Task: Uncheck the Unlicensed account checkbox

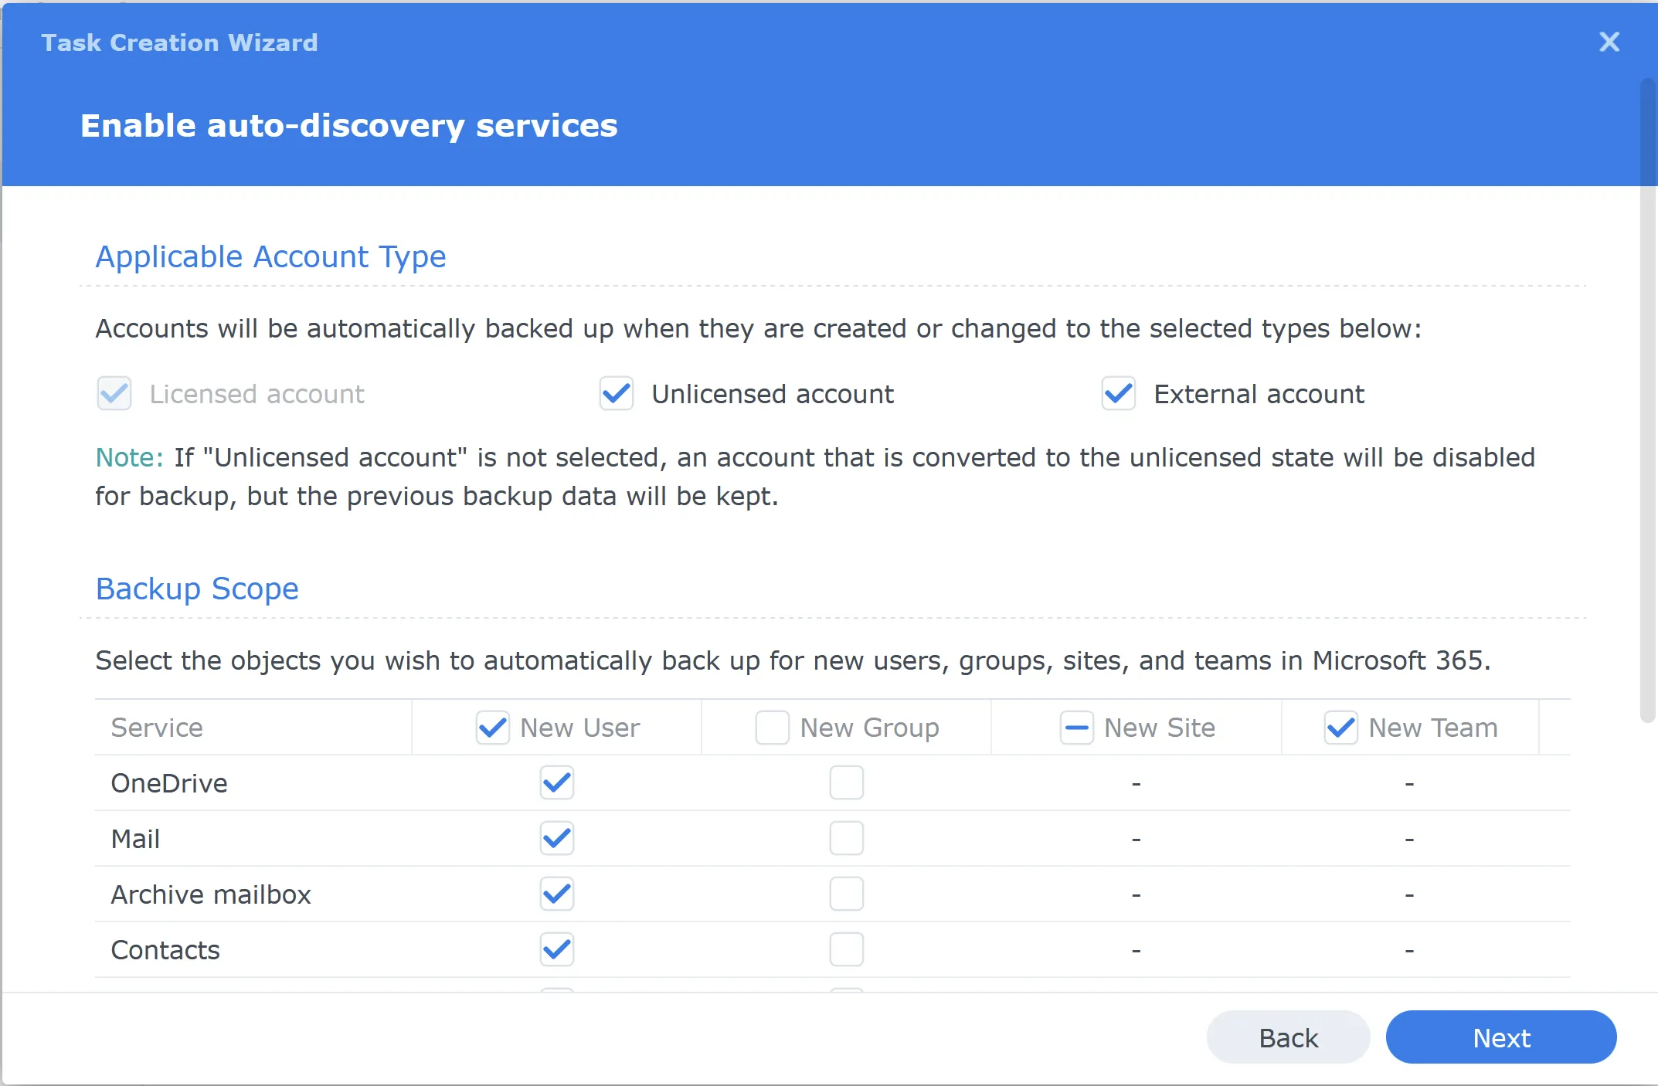Action: pos(617,394)
